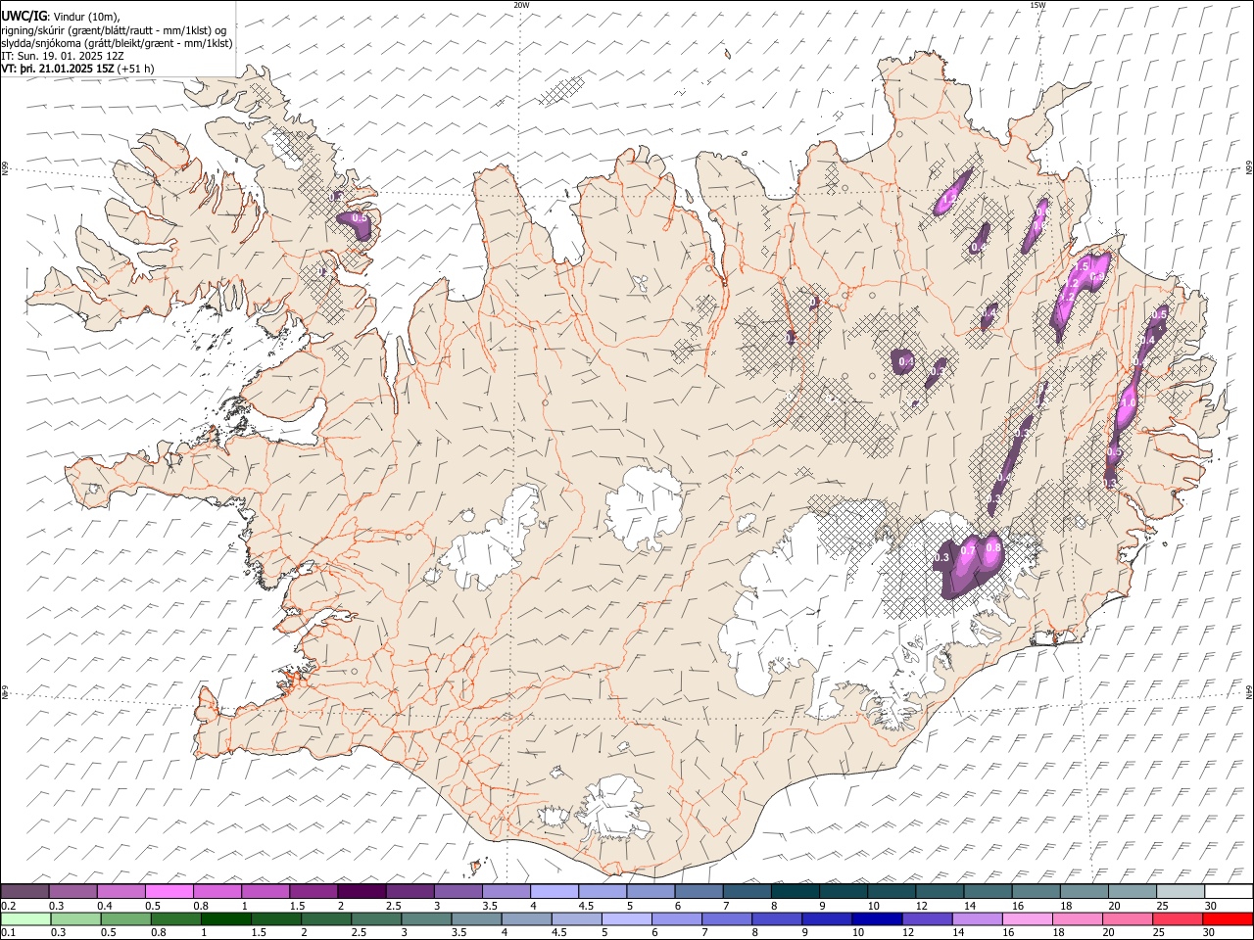Screen dimensions: 1254x940
Task: Click the medium green 0.5 swatch, bottom legend row
Action: 125,918
